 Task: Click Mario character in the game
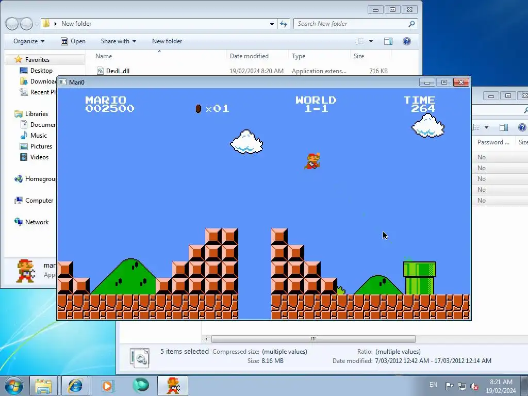pyautogui.click(x=312, y=161)
